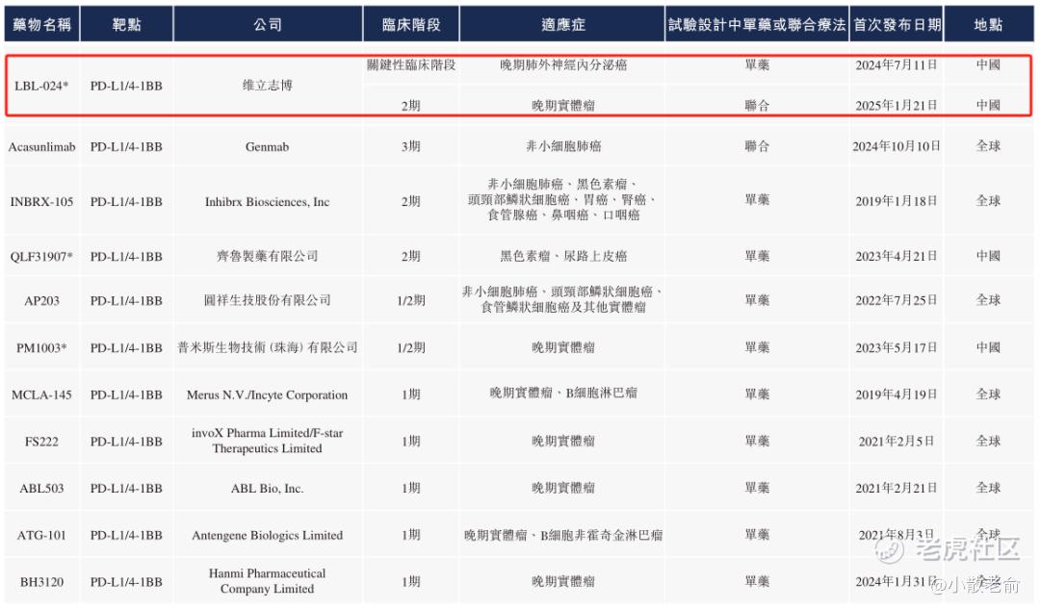
Task: Select the Merus N.V./Incyte Corporation company cell
Action: pos(268,395)
